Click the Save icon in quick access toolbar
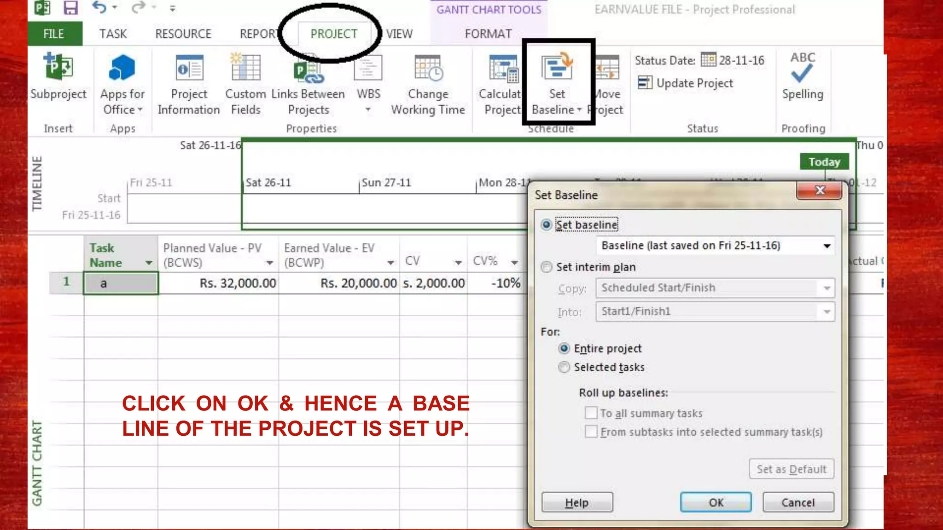Screen dimensions: 943x530 pyautogui.click(x=70, y=8)
